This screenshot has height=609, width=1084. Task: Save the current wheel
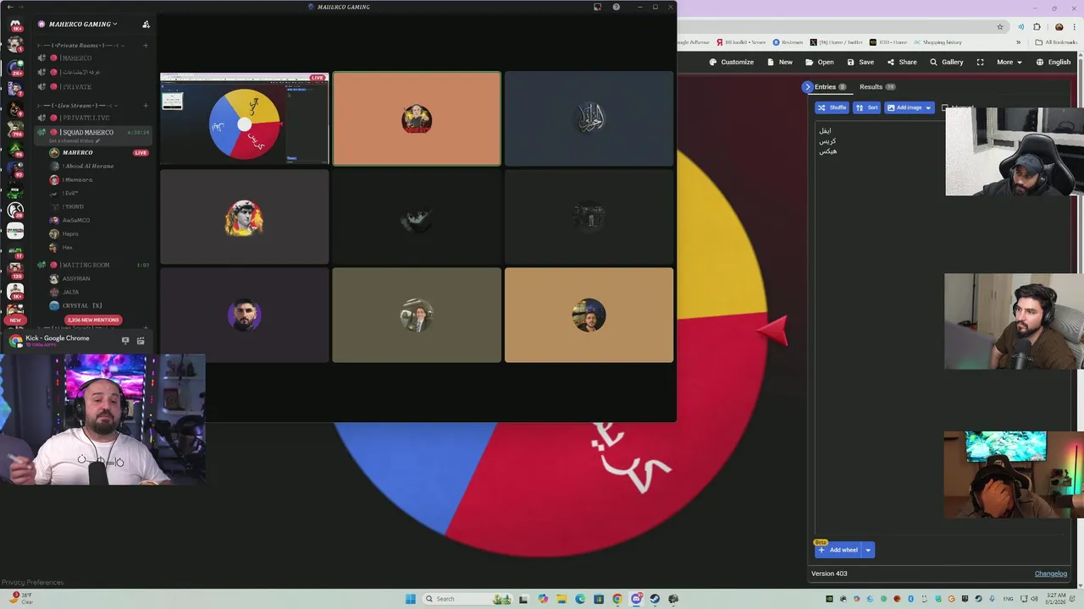860,62
